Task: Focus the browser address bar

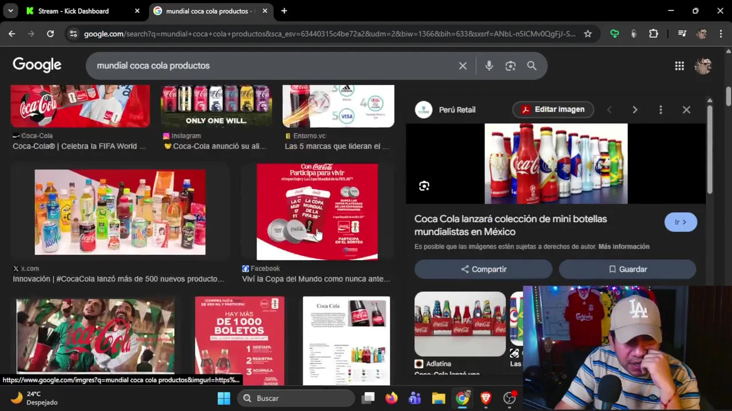Action: (329, 34)
